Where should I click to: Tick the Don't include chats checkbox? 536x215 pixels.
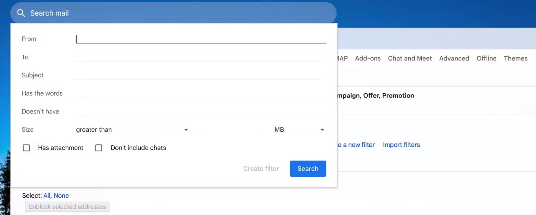(99, 148)
